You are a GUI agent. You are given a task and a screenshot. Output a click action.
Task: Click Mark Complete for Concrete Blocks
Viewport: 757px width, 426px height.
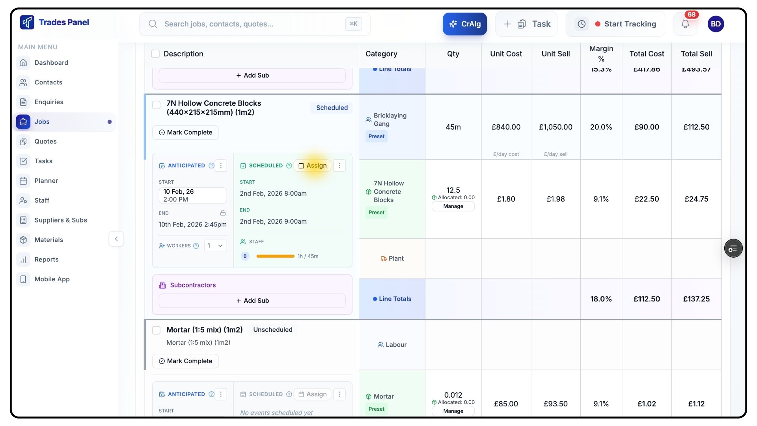click(185, 133)
